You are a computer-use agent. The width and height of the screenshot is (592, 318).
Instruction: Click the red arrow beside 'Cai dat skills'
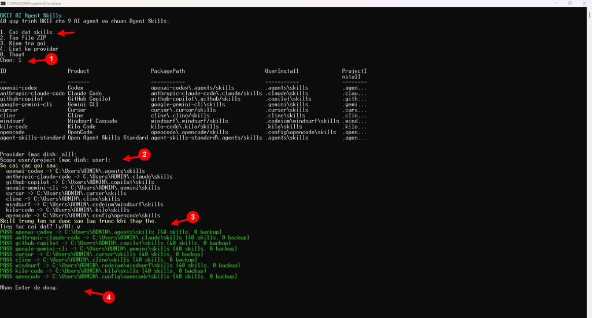(x=66, y=33)
